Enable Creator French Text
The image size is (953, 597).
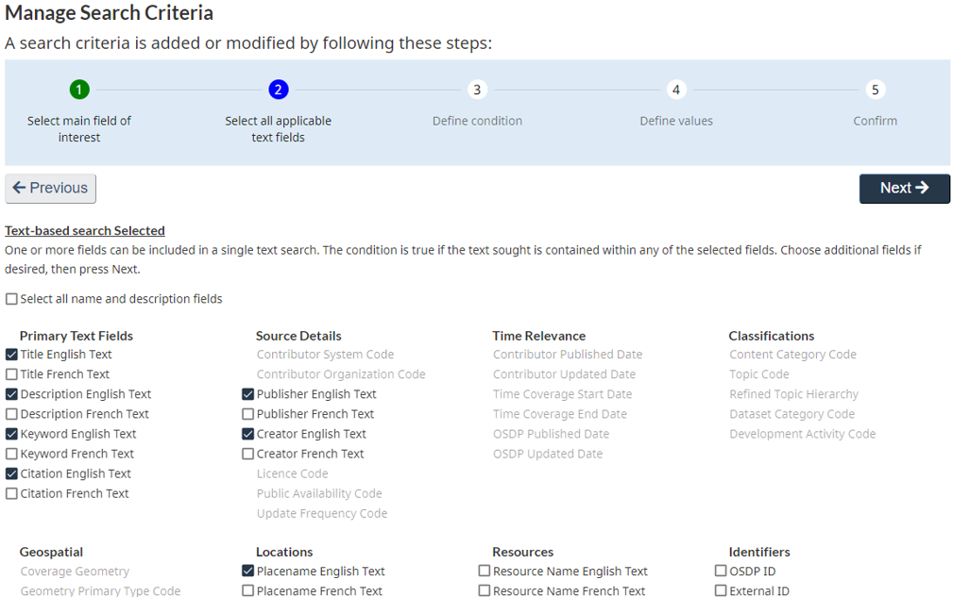coord(247,453)
